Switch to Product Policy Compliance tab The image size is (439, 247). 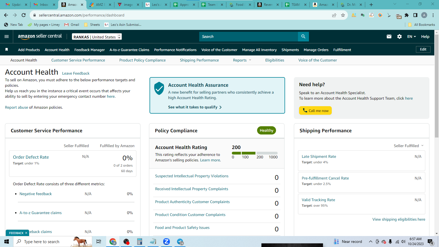tap(142, 60)
